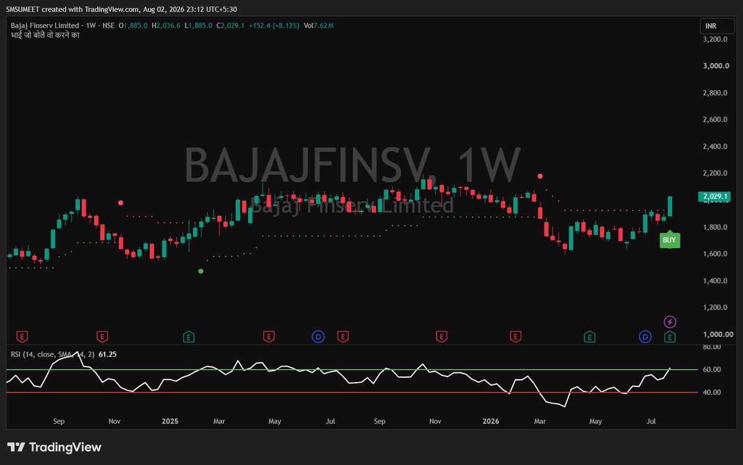Click the purple lightning bolt event marker
This screenshot has width=743, height=465.
(x=670, y=322)
